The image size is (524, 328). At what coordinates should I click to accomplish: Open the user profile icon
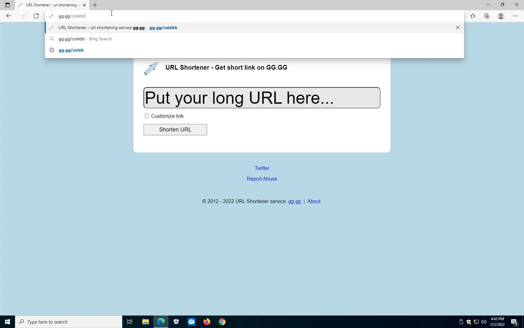[501, 16]
